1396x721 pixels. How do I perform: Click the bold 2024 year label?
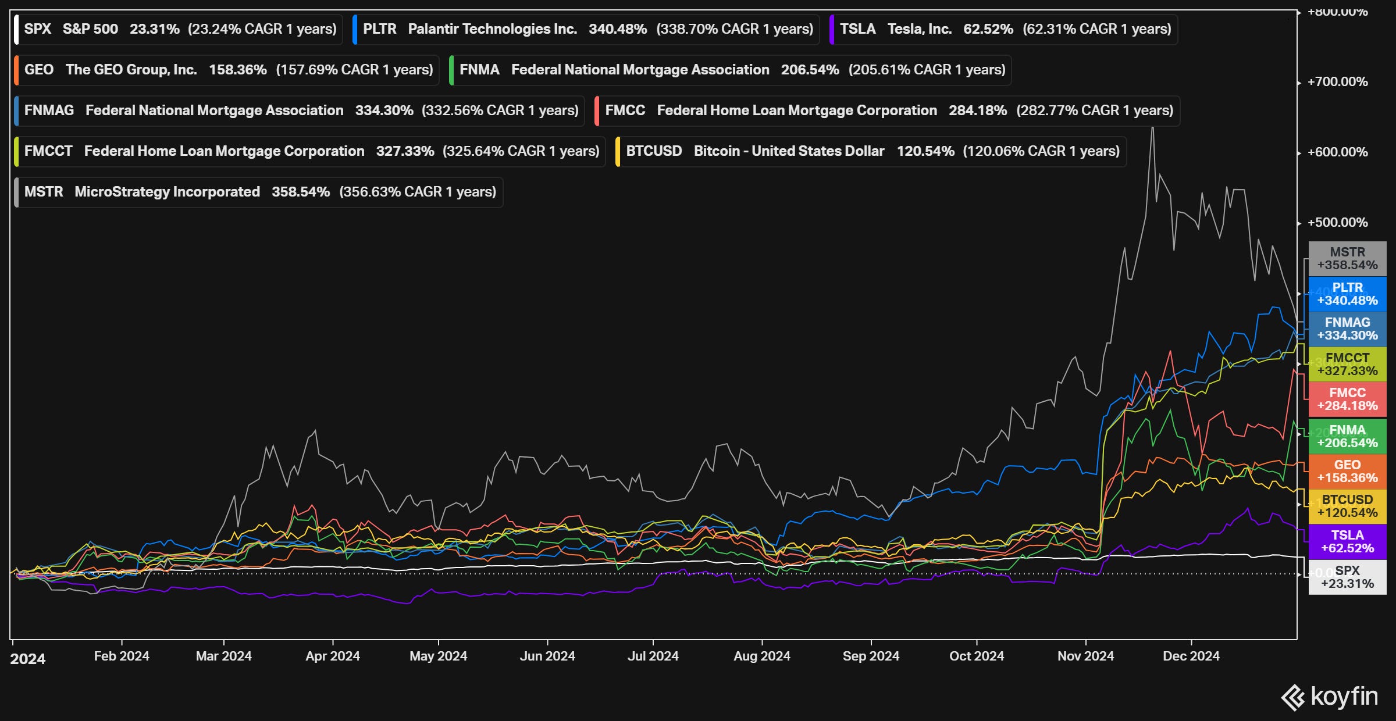coord(28,659)
